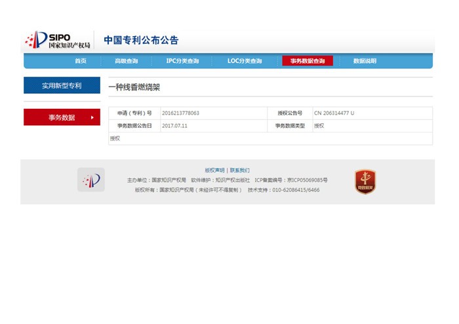Viewport: 459px width, 324px height.
Task: Open the 版权声明 footer link
Action: tap(214, 170)
